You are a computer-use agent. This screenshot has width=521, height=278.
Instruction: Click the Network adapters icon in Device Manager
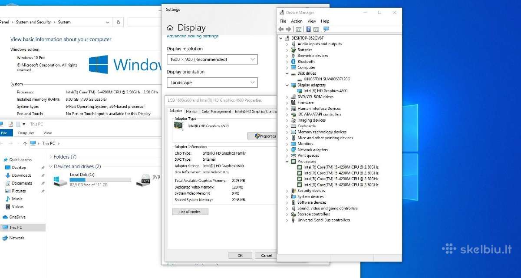click(293, 149)
